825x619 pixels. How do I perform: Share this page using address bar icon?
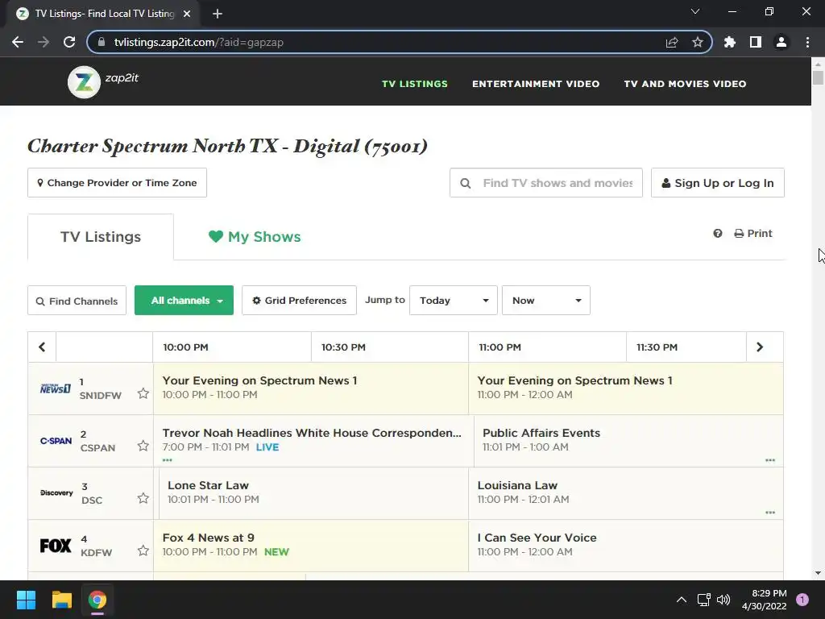[672, 42]
